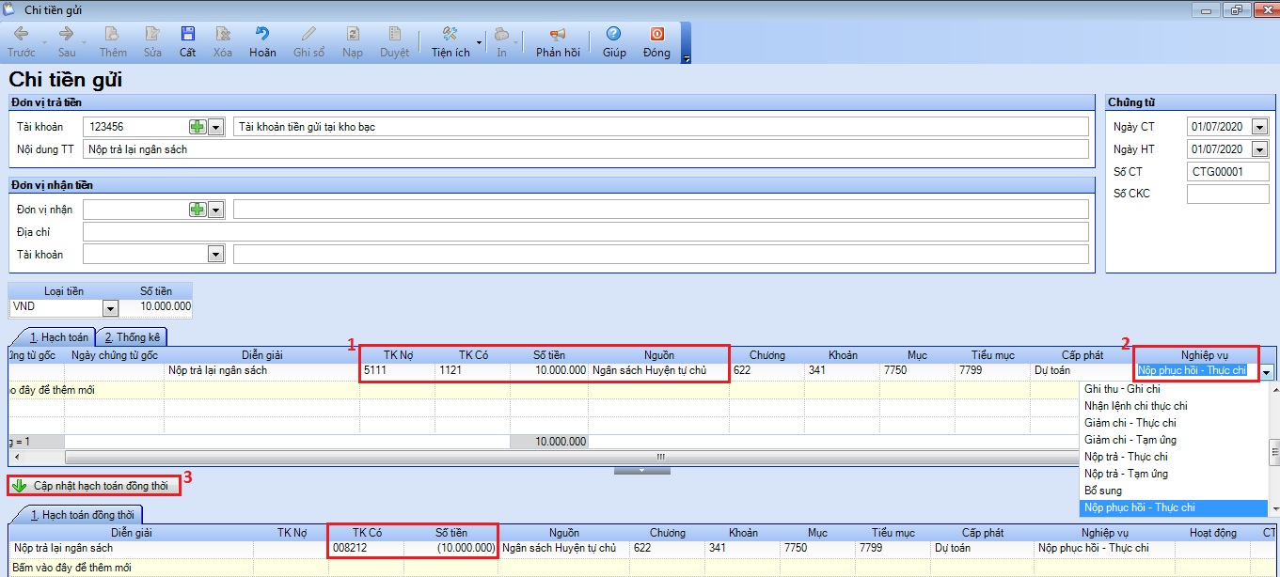This screenshot has width=1280, height=577.
Task: Undo changes with the Hoãn icon
Action: point(262,35)
